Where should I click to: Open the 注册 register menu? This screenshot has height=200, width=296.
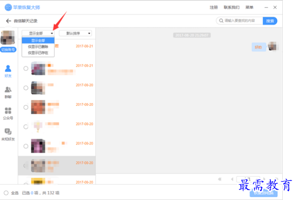(214, 8)
